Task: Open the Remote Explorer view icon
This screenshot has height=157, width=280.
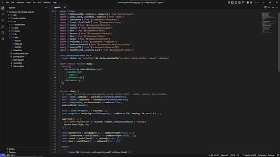Action: pyautogui.click(x=3, y=32)
